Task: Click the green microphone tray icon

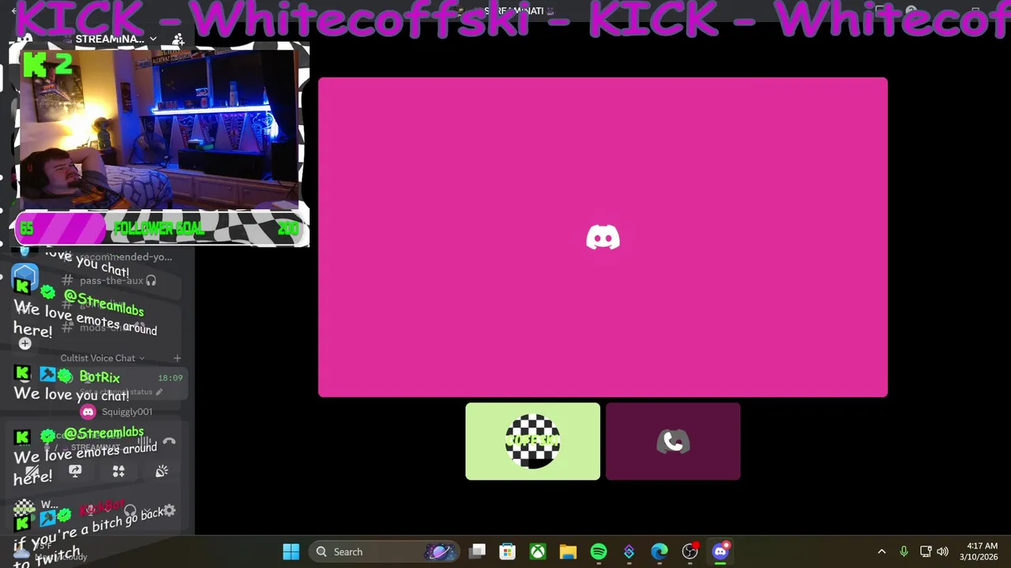Action: coord(904,551)
